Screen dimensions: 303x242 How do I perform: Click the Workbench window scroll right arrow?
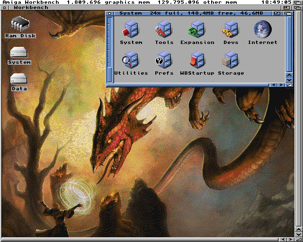[290, 240]
